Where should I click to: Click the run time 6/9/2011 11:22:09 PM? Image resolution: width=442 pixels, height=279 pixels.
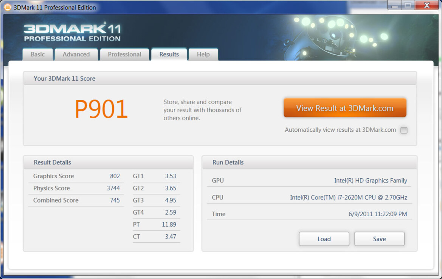pos(378,214)
